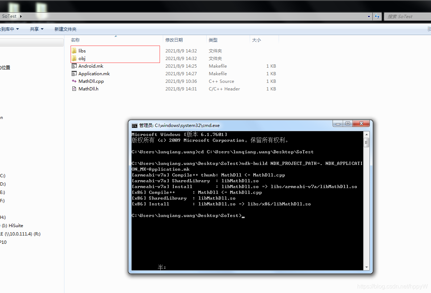The height and width of the screenshot is (293, 431).
Task: Click the view options icon in toolbar
Action: 429,29
